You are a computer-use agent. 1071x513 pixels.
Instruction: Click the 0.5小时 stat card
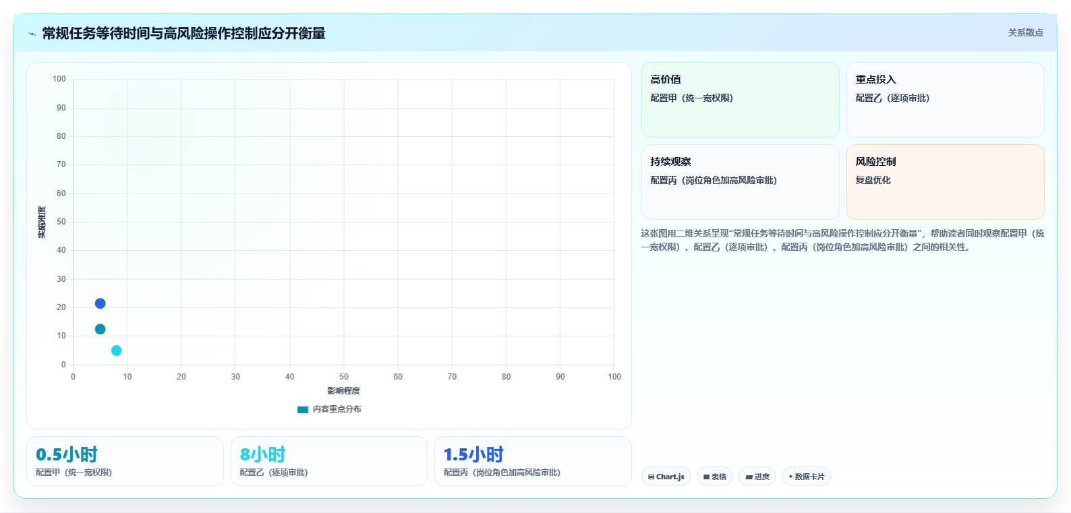(x=125, y=461)
